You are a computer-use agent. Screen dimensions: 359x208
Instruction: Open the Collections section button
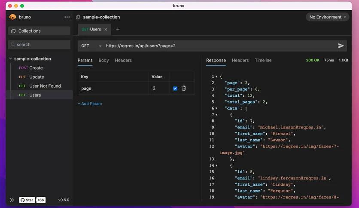(x=39, y=31)
